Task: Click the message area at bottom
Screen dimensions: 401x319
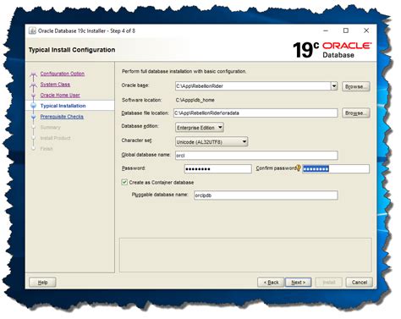Action: 245,256
